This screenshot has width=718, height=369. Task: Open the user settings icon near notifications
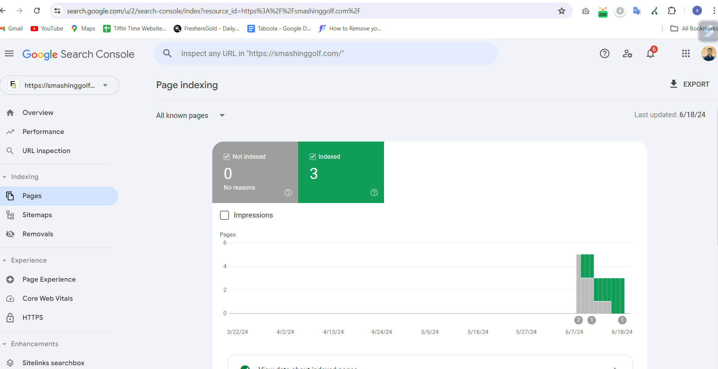coord(627,54)
